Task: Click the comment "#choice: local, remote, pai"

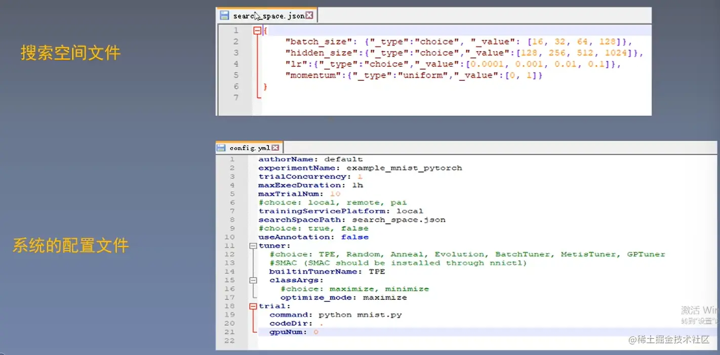Action: (x=333, y=202)
